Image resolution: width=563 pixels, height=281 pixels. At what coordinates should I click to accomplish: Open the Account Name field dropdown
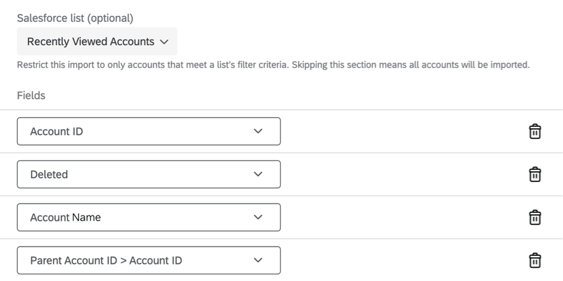tap(148, 218)
